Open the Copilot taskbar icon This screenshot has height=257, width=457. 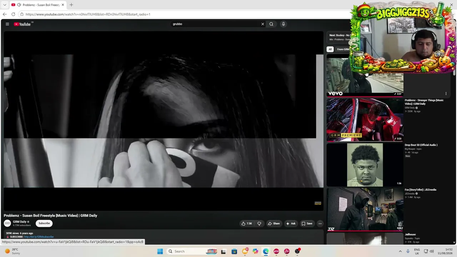[255, 251]
